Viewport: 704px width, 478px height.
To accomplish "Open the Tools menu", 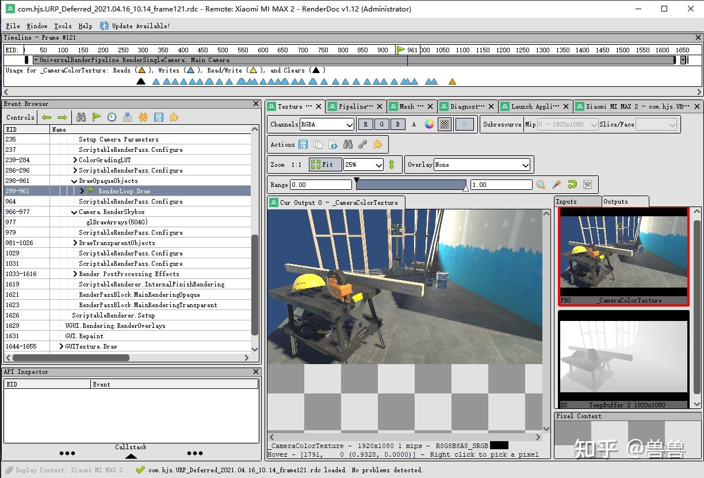I will point(63,26).
